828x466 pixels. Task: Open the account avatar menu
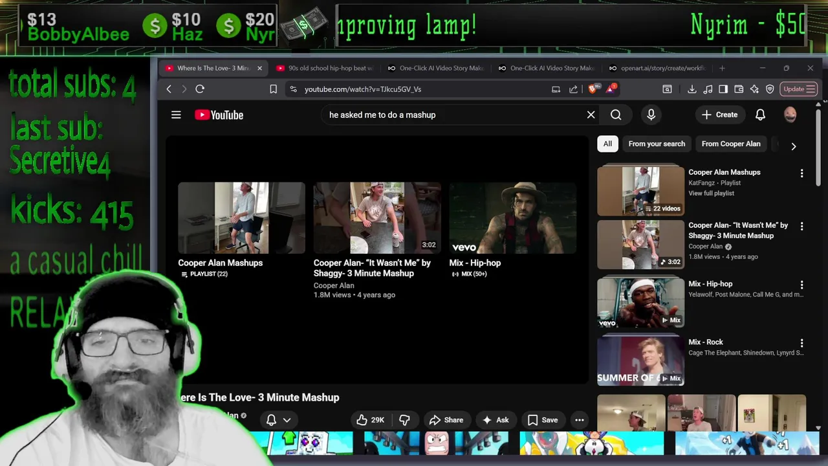[x=790, y=115]
